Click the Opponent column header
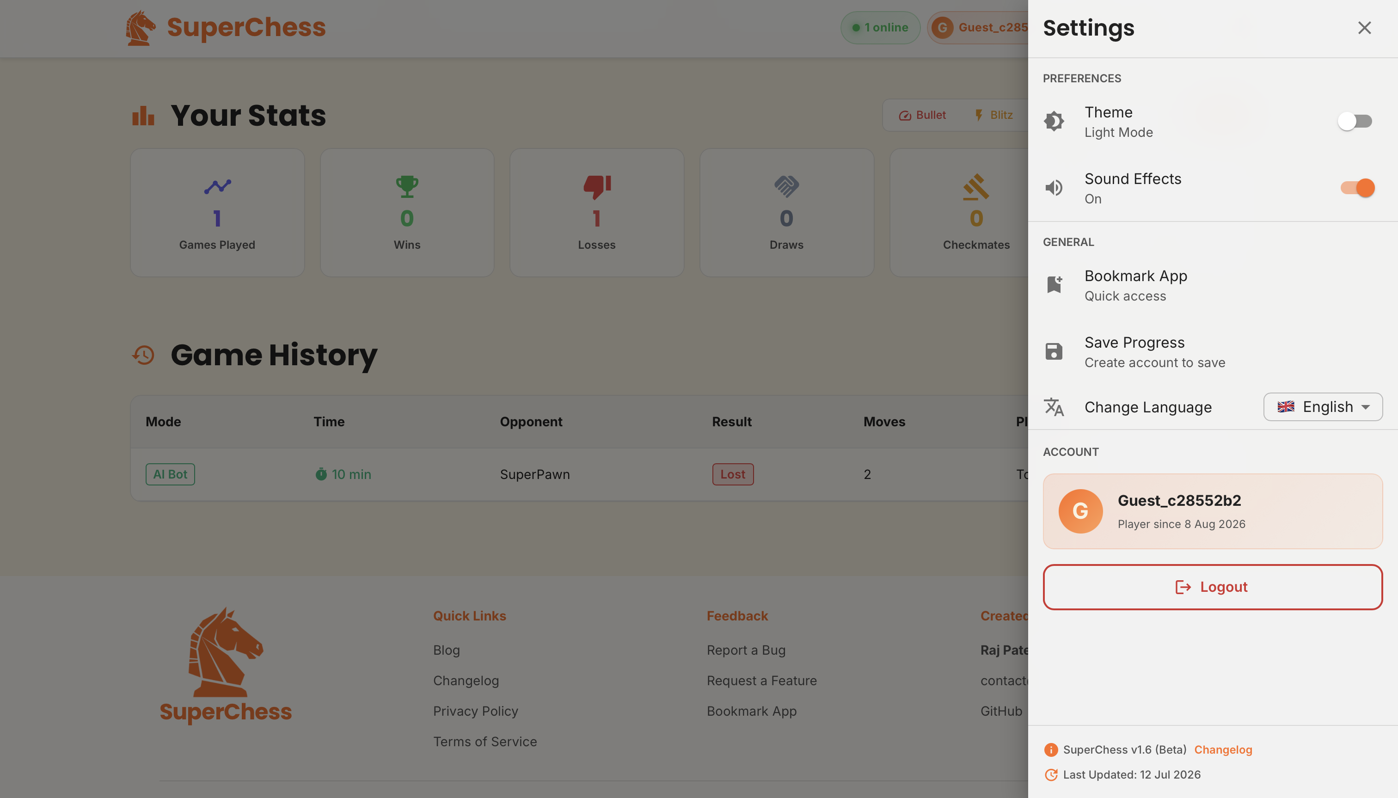This screenshot has height=798, width=1398. click(x=531, y=422)
